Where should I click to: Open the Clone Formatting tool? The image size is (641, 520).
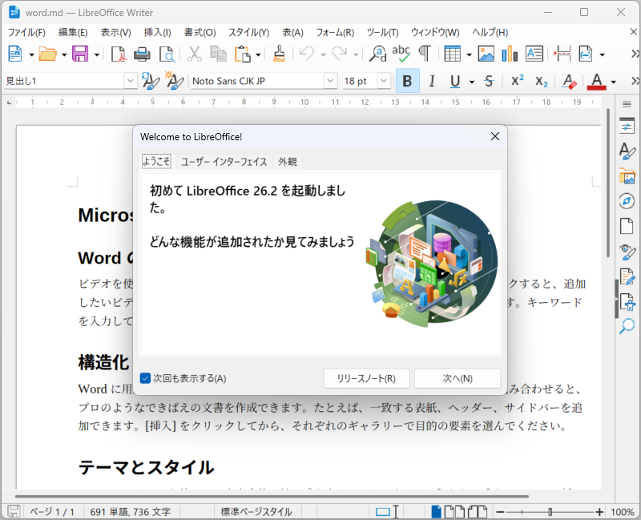[x=279, y=54]
